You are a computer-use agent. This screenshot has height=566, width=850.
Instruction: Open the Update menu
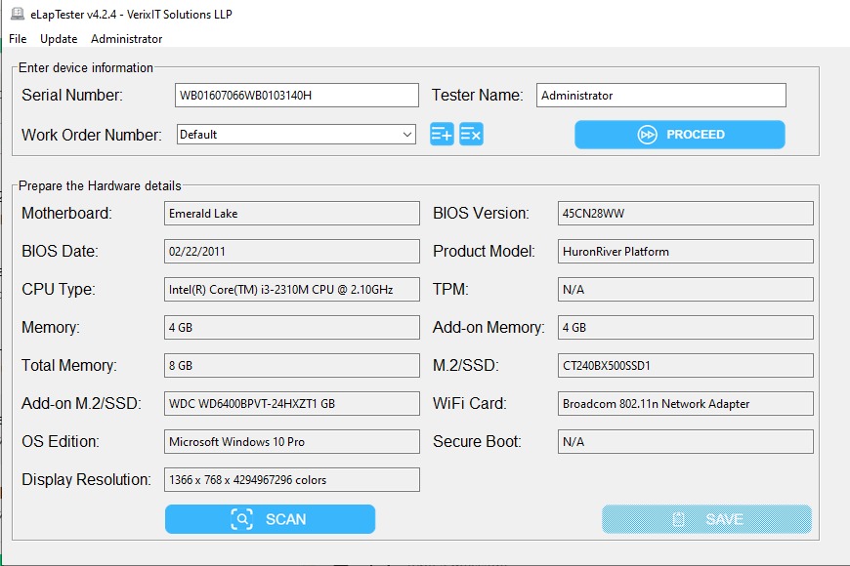58,39
